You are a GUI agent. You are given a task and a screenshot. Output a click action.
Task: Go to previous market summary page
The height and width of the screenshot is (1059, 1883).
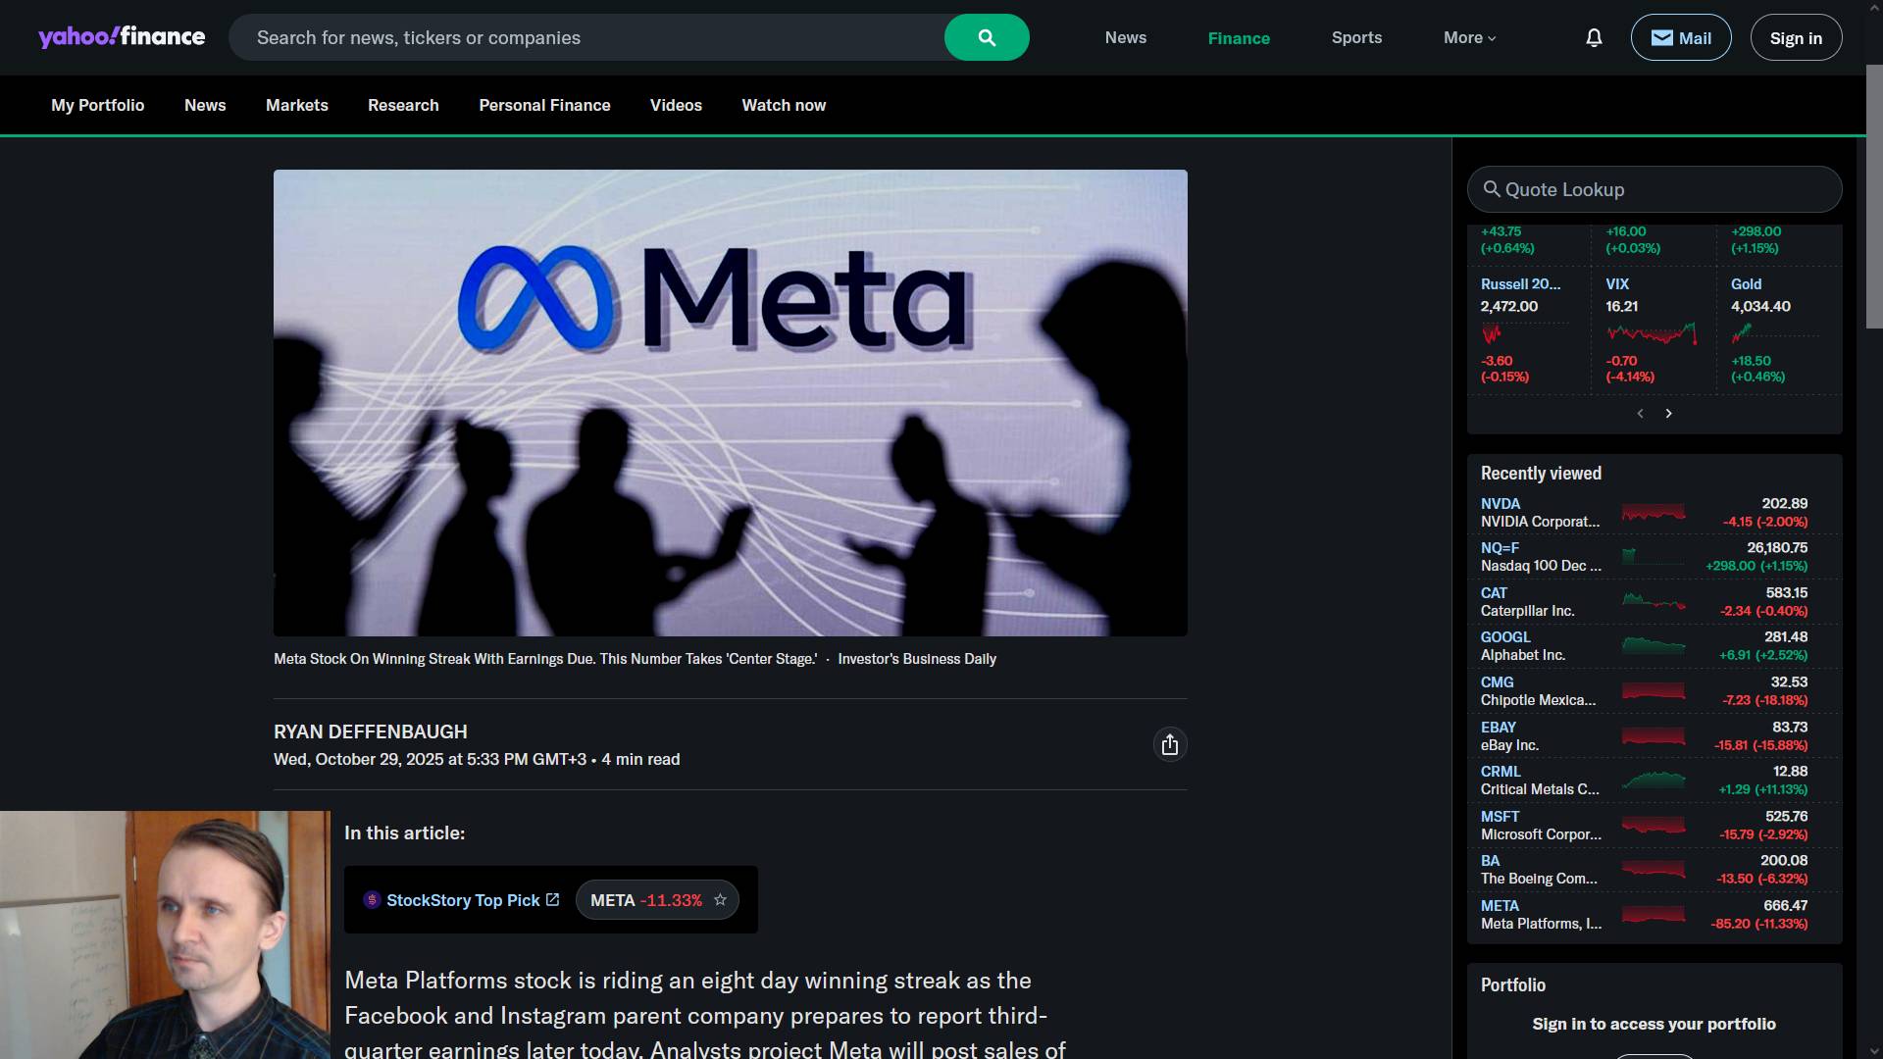[x=1640, y=414]
